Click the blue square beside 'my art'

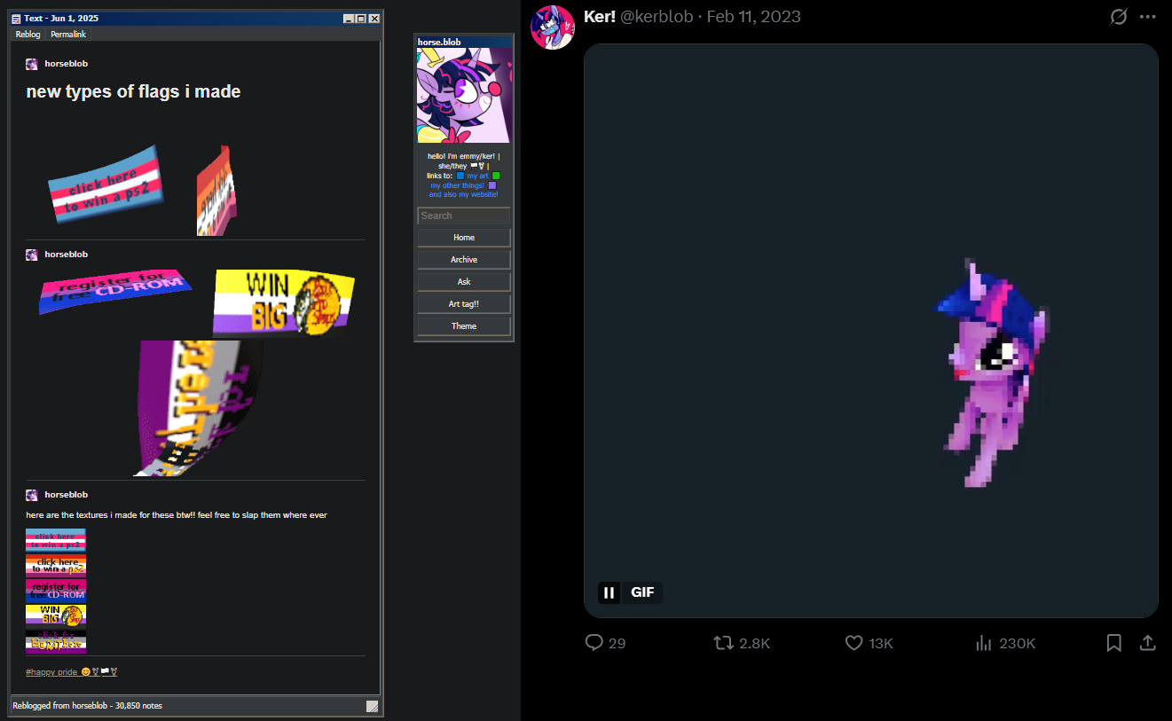[460, 176]
